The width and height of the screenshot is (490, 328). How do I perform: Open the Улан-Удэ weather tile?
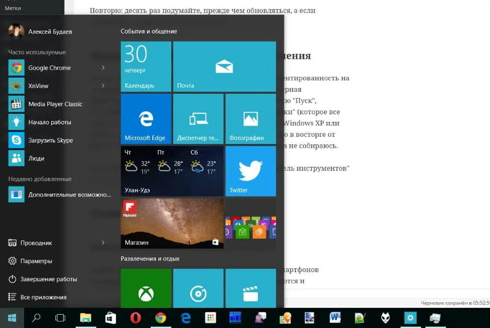click(172, 171)
